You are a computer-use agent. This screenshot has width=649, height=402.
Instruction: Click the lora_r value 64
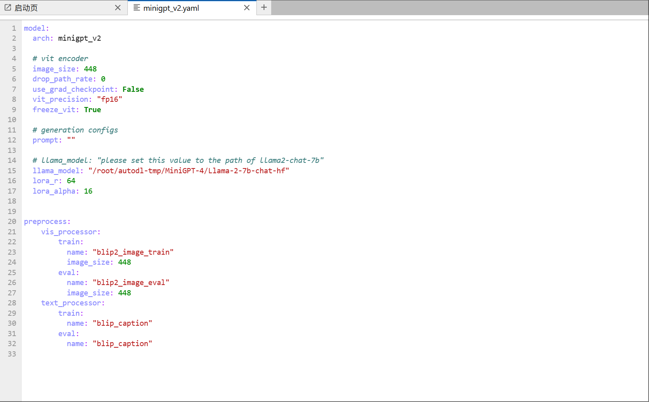point(71,181)
